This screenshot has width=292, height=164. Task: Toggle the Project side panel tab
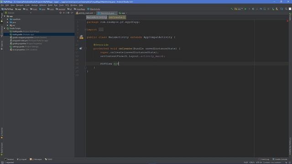(x=2, y=18)
